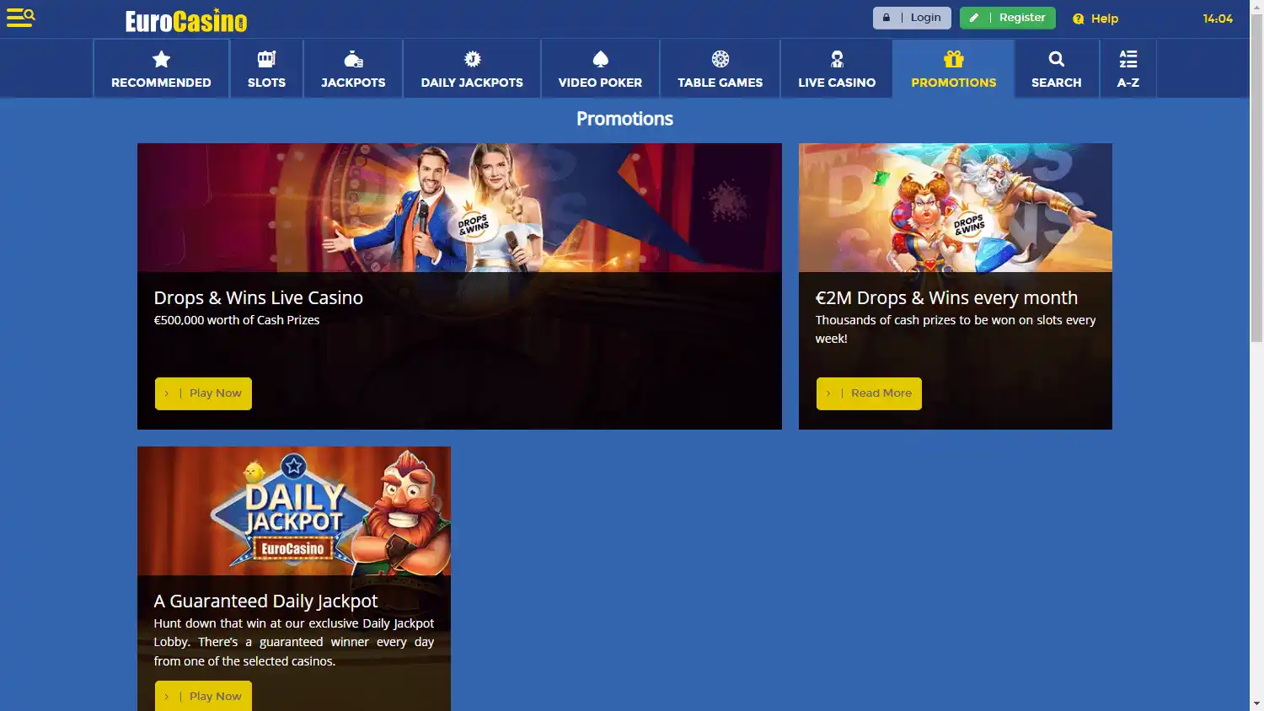Click the scrollbar up arrow
Viewport: 1264px width, 711px height.
click(x=1256, y=7)
